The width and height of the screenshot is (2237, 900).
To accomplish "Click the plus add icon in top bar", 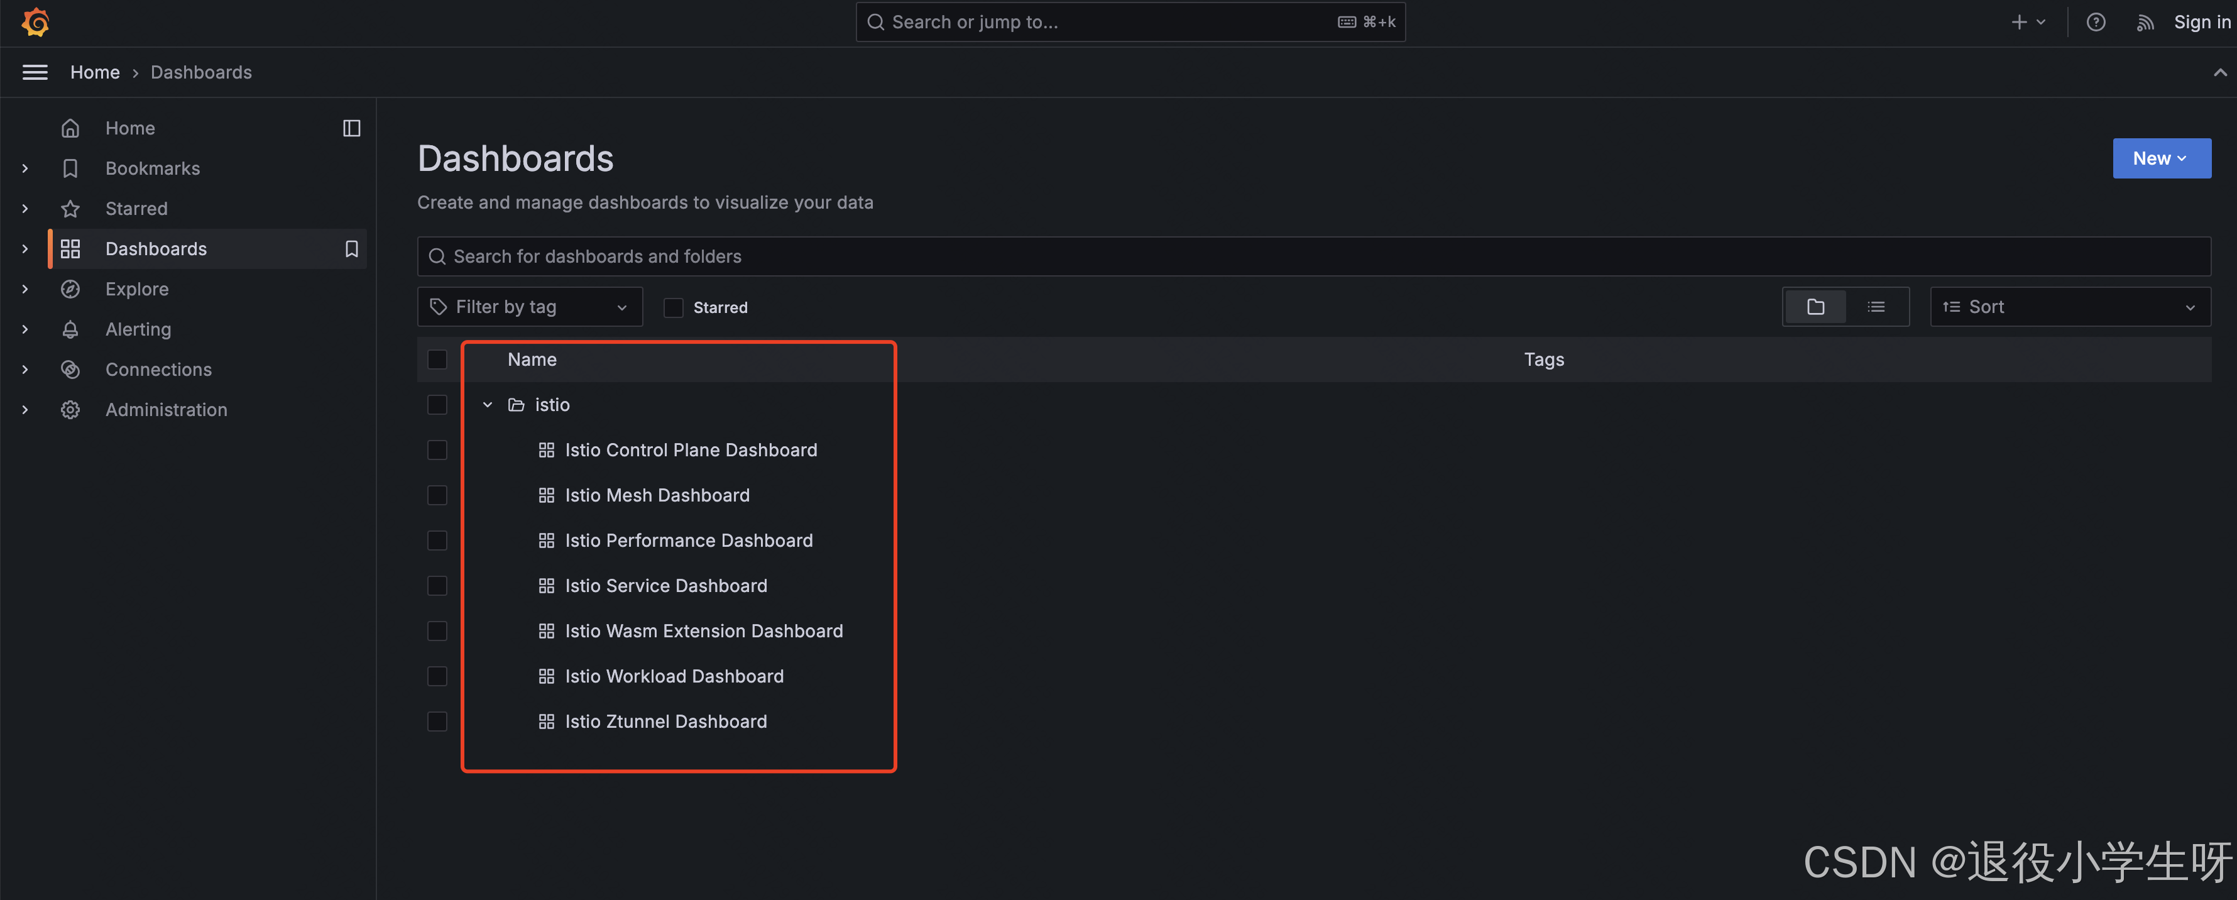I will (2019, 23).
